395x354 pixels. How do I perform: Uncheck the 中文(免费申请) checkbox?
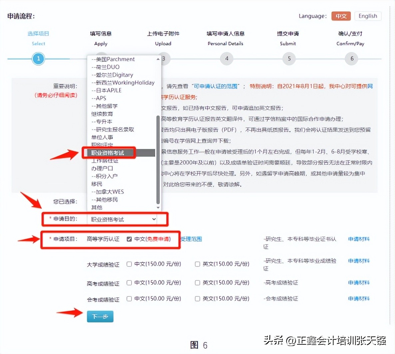[129, 239]
